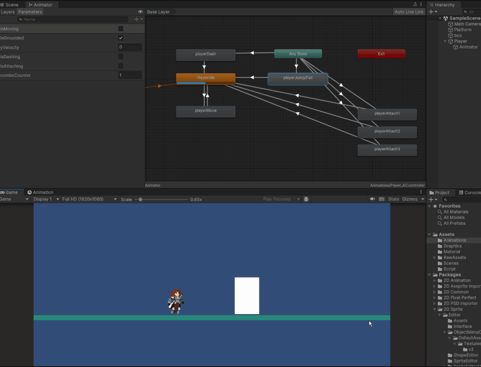Image resolution: width=481 pixels, height=367 pixels.
Task: Select the playerMove state node in the Animator
Action: pos(205,111)
